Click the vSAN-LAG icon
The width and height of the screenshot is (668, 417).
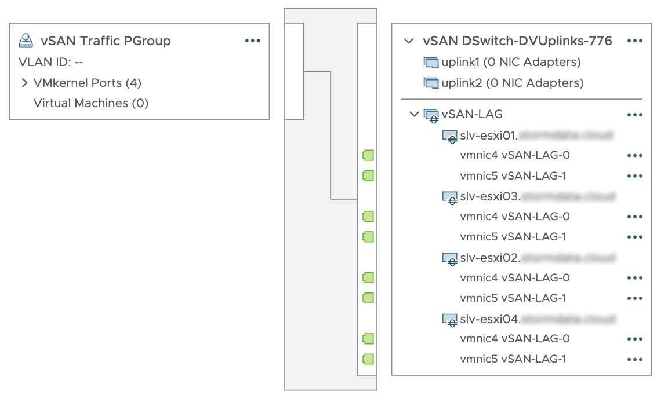[x=431, y=115]
